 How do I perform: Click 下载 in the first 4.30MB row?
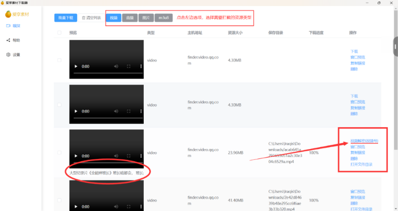tap(354, 52)
